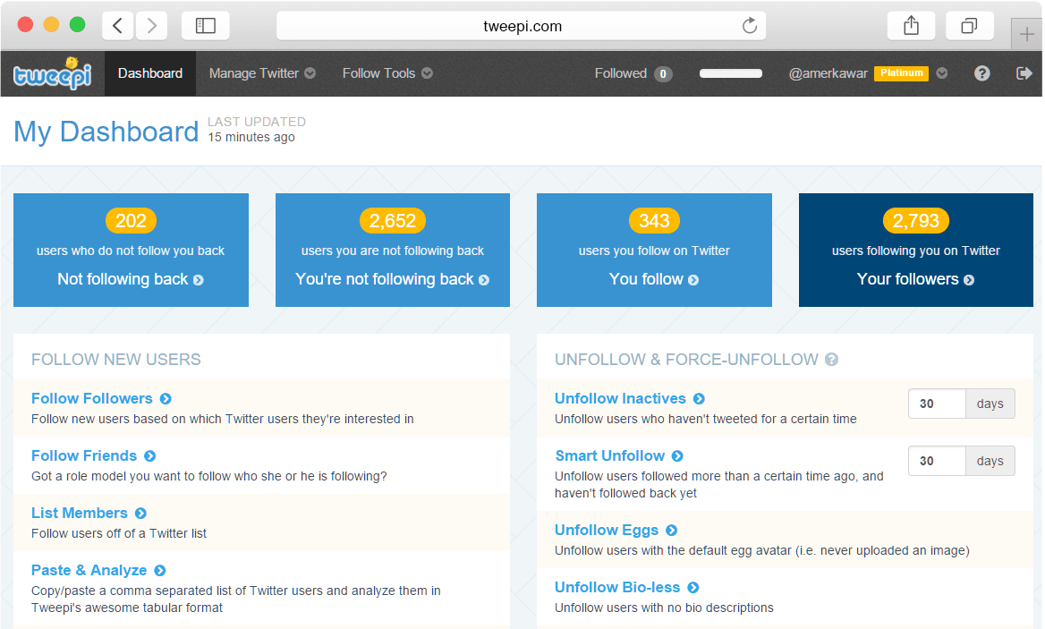Open the Followed counter in navbar

(x=633, y=73)
